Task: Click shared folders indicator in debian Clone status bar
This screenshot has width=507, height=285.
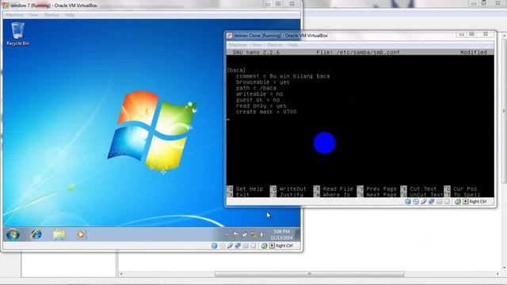Action: 439,202
